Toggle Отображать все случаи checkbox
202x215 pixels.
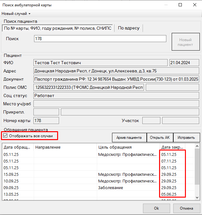[x=5, y=136]
